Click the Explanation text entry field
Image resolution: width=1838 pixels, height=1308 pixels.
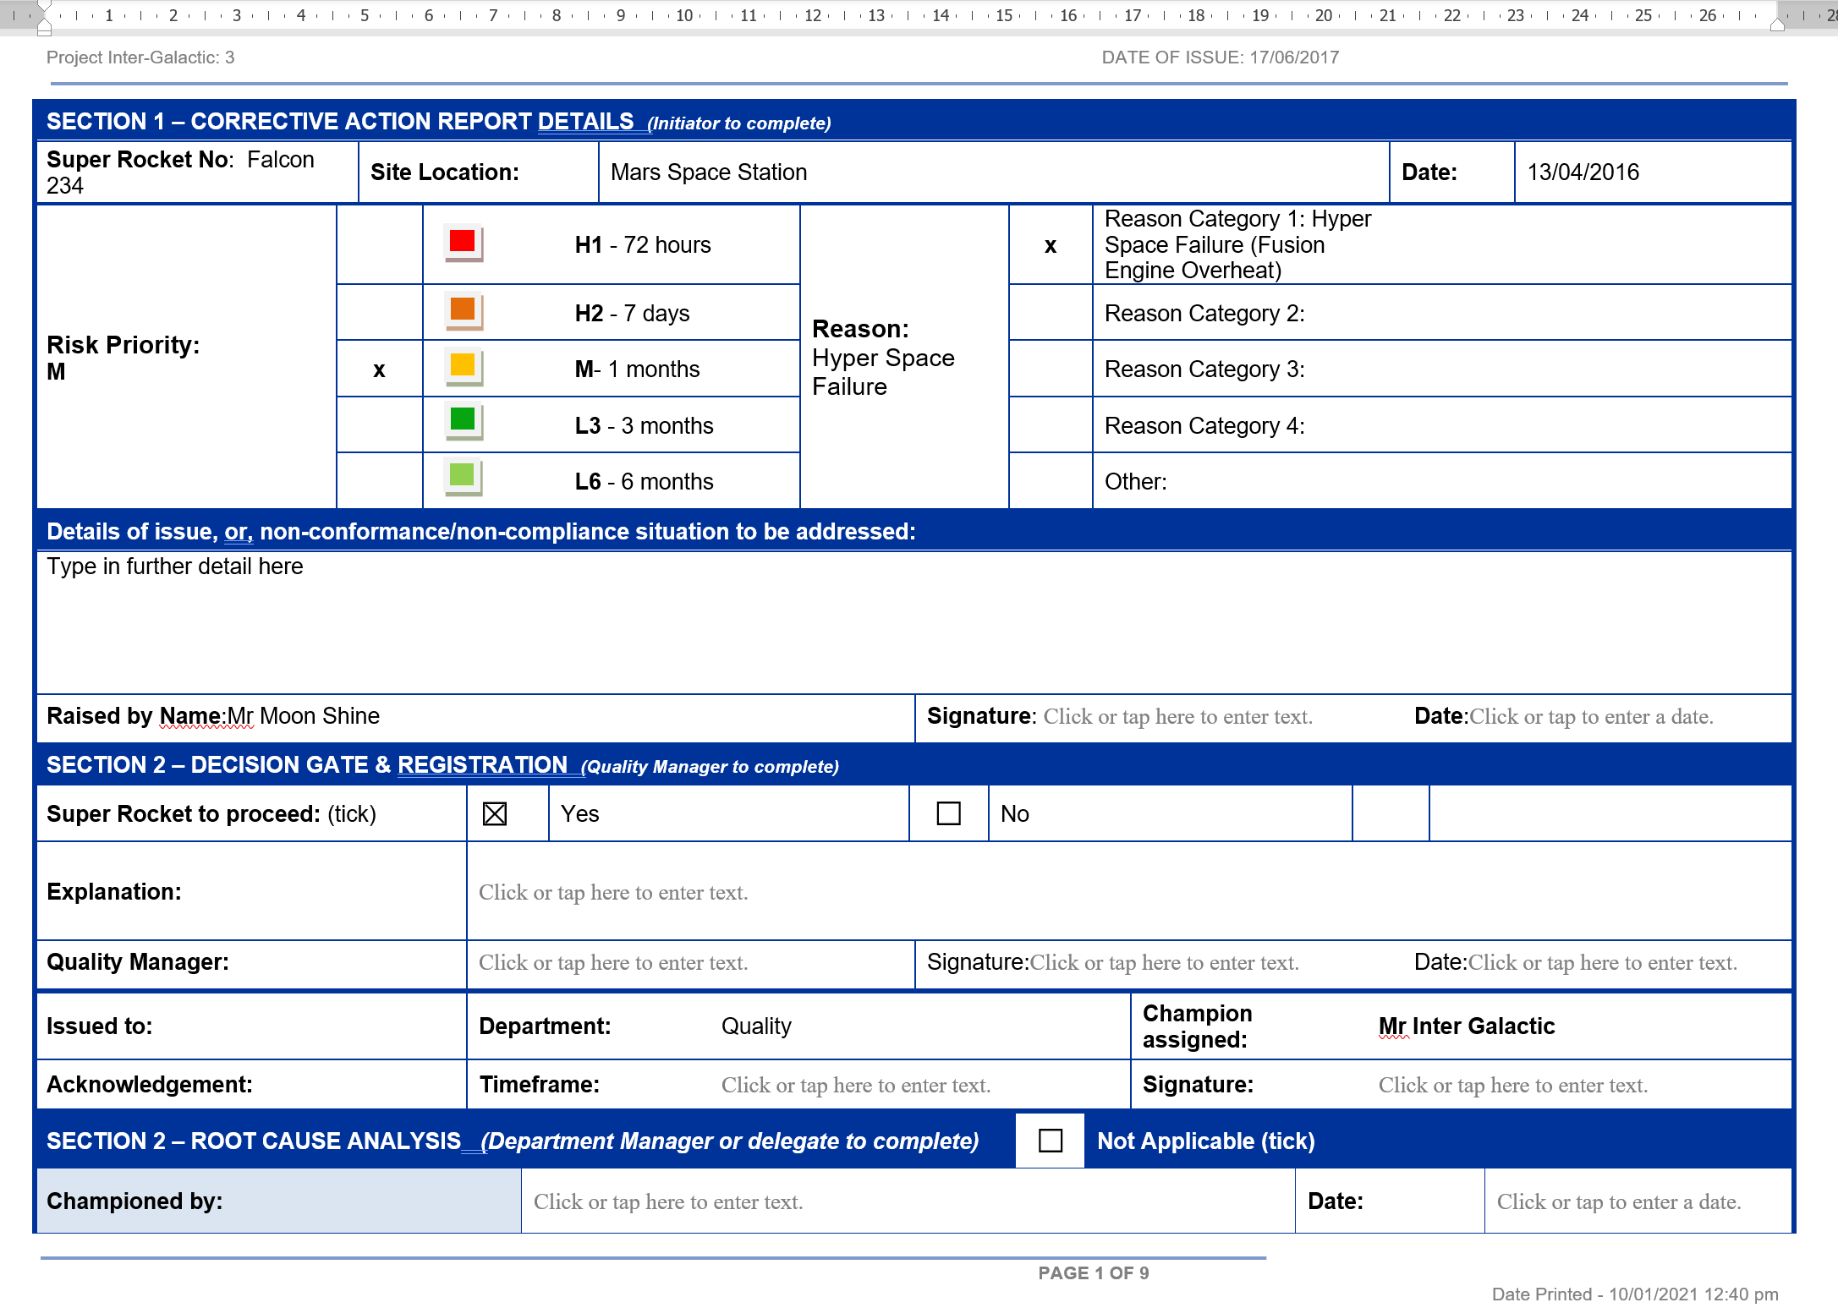pyautogui.click(x=613, y=892)
